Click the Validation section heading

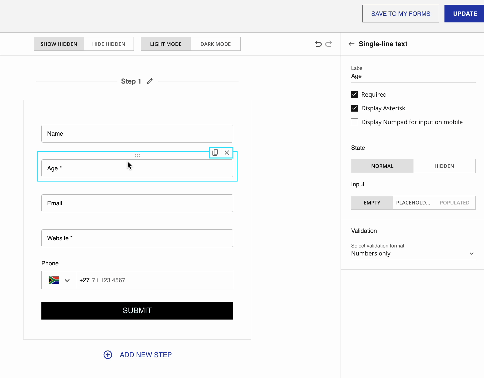[364, 231]
